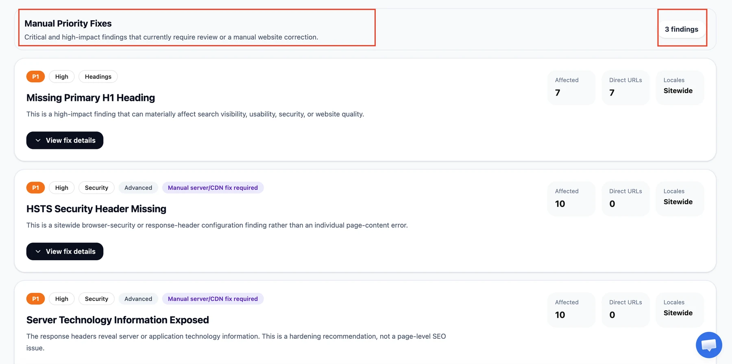Click Security tag on Server Technology Information card
This screenshot has width=732, height=364.
pos(96,299)
